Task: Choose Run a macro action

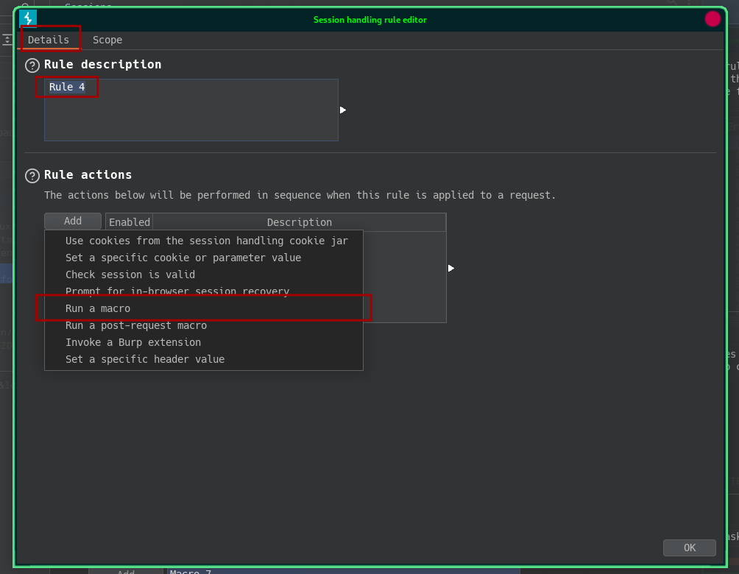Action: [x=204, y=308]
